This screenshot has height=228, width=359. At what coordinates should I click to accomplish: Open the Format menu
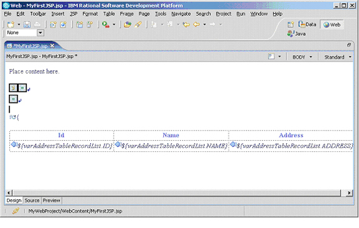pos(90,14)
